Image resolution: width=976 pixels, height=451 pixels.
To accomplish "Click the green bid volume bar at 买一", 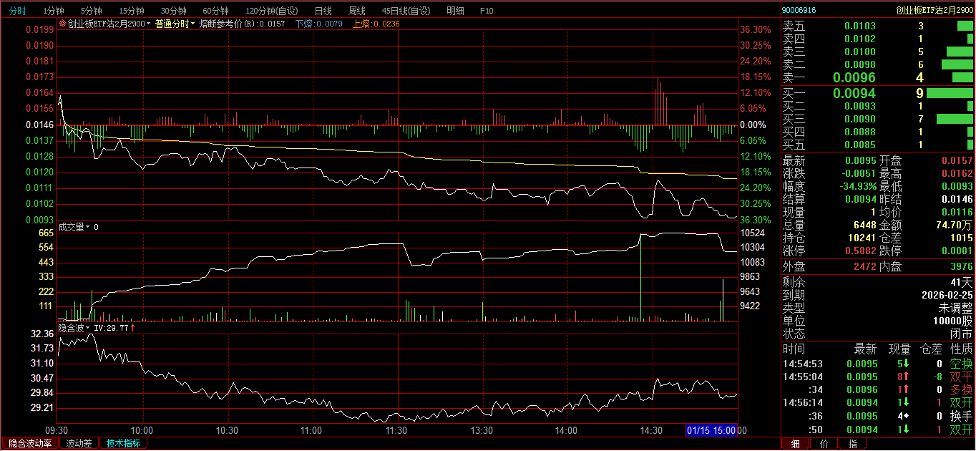I will [x=950, y=93].
